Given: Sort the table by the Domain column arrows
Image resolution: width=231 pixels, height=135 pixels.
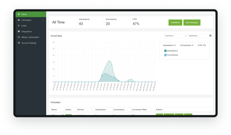Looking at the screenshot, I should (x=91, y=109).
